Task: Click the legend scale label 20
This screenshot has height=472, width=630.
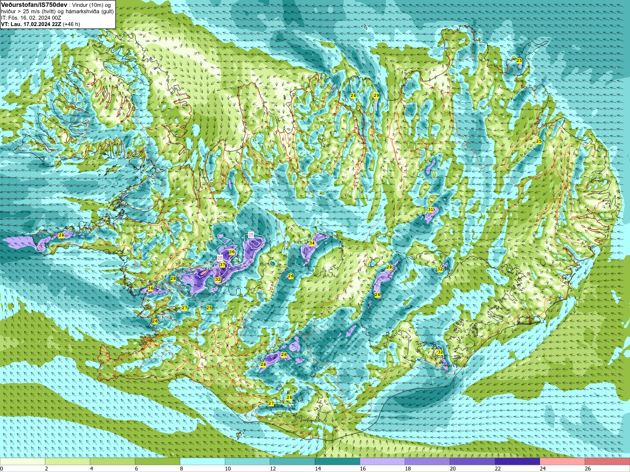Action: click(453, 469)
